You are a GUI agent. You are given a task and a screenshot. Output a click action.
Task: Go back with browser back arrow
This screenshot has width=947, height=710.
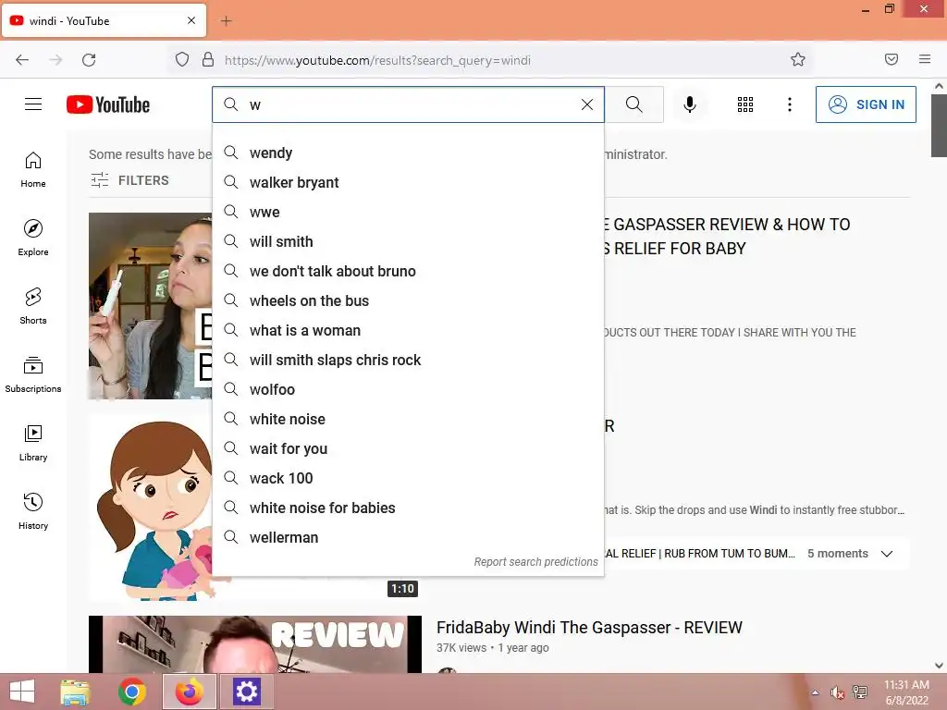tap(22, 60)
